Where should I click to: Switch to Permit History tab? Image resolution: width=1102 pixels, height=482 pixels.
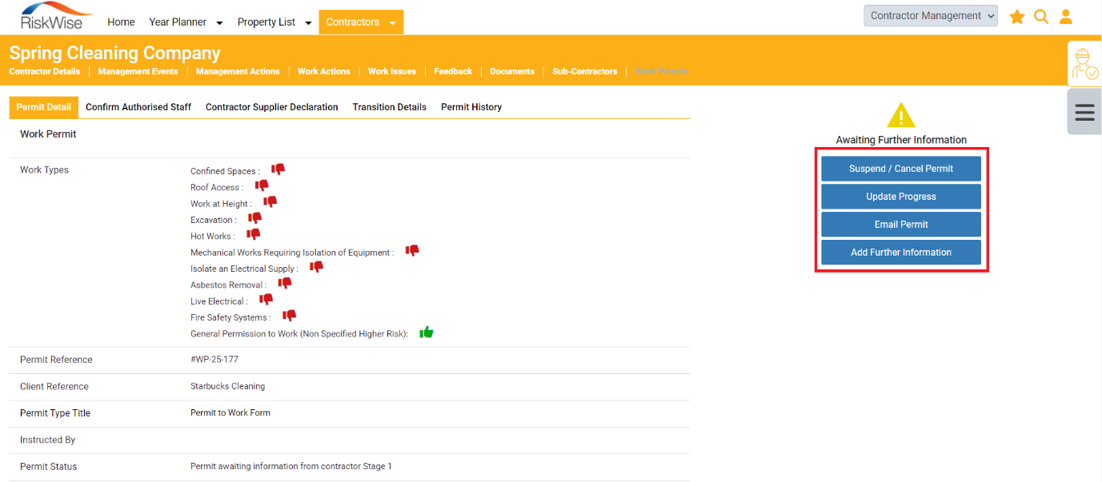[471, 107]
